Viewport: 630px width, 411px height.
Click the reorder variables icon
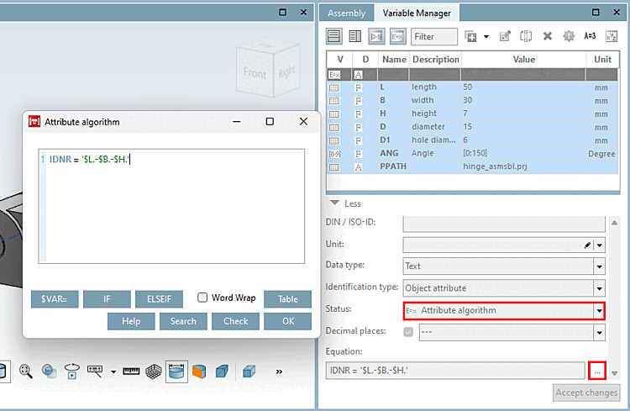tap(526, 36)
